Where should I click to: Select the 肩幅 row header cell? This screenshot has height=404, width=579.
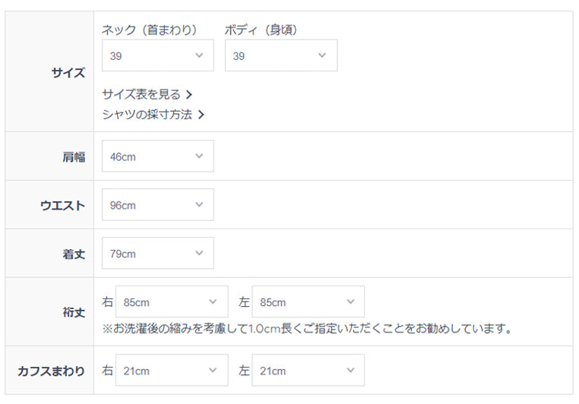pyautogui.click(x=49, y=156)
